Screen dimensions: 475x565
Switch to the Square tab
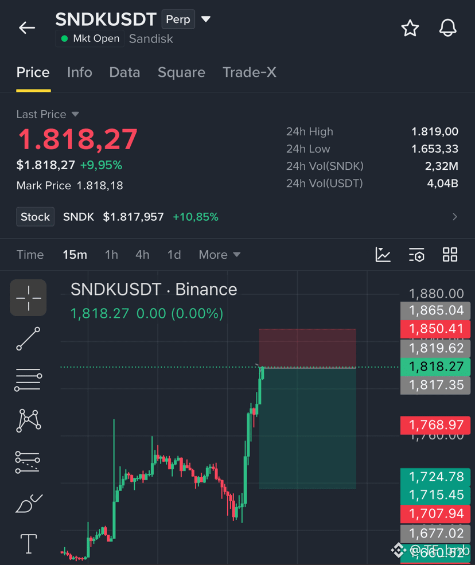click(x=182, y=72)
